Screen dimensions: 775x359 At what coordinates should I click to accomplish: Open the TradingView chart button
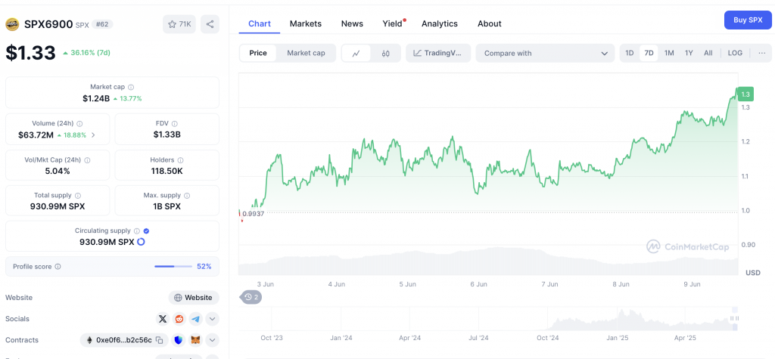click(438, 54)
